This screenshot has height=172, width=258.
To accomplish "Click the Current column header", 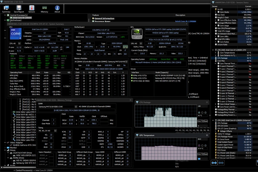I will (x=248, y=7).
